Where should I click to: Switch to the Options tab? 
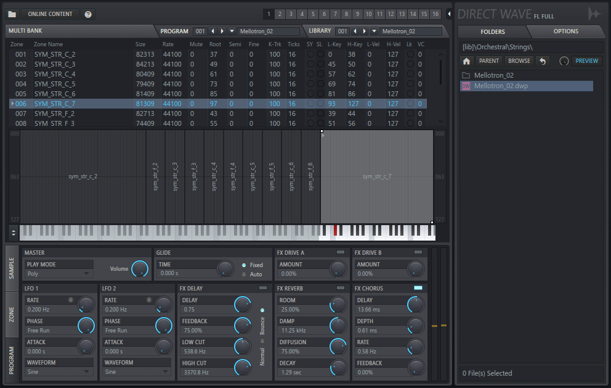(x=565, y=31)
